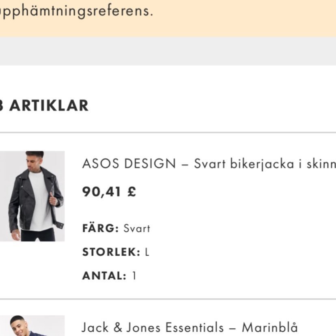Screen dimensions: 336x336
Task: Open the Jack & Jones product thumbnail
Action: pyautogui.click(x=32, y=327)
